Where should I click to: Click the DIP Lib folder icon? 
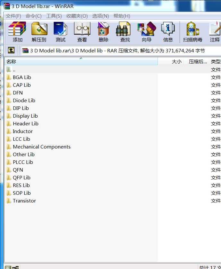pyautogui.click(x=9, y=108)
